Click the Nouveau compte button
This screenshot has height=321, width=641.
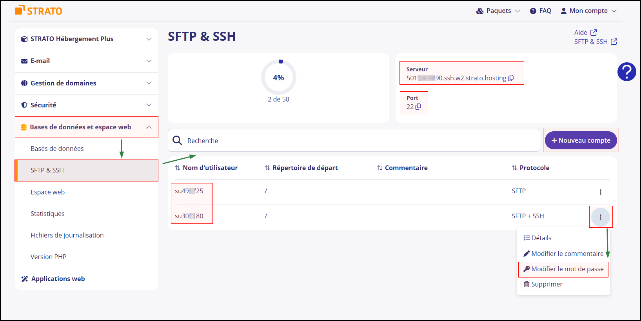coord(581,140)
